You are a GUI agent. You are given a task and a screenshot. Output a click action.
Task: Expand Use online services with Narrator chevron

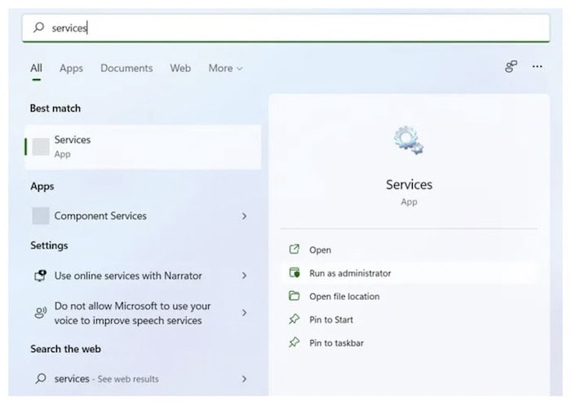244,276
